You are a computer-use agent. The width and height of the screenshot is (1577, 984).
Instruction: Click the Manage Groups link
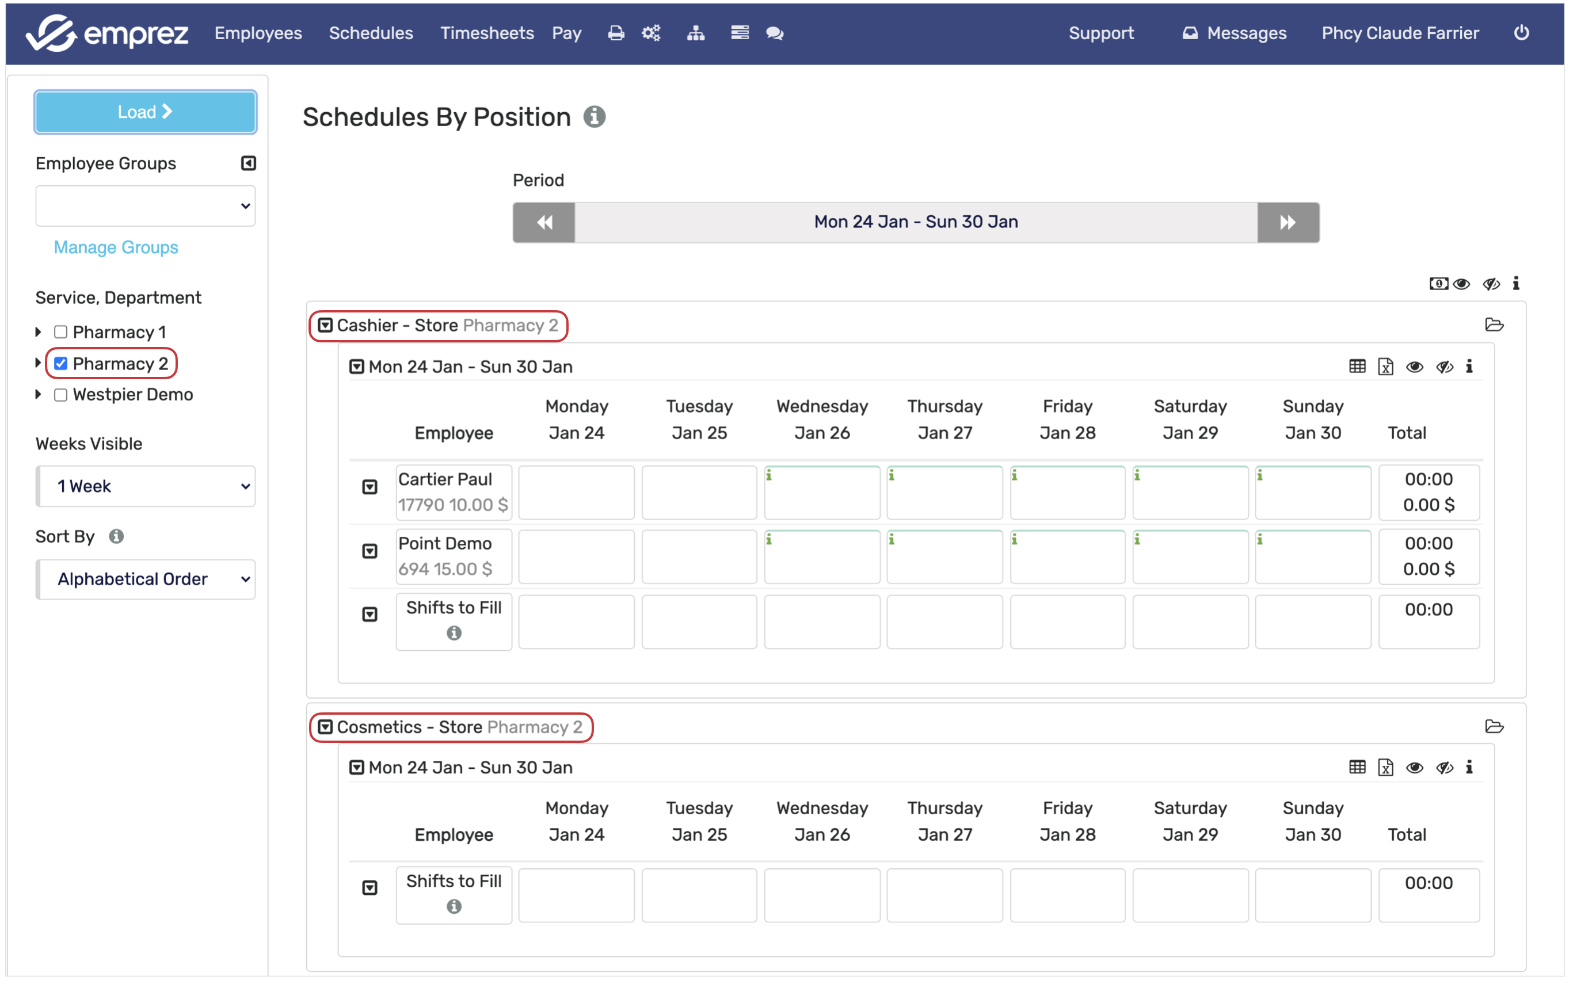(x=116, y=247)
